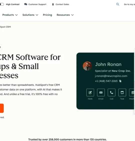Click John Ronan's profile photo
135x141 pixels.
pyautogui.click(x=87, y=66)
